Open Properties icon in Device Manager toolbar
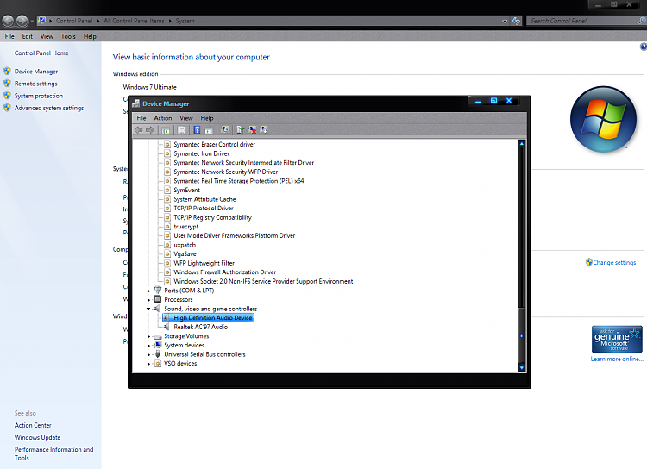The height and width of the screenshot is (469, 647). coord(181,130)
